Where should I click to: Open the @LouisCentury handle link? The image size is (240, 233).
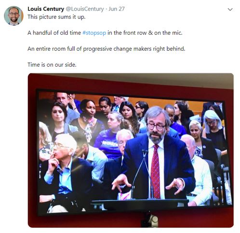[85, 9]
